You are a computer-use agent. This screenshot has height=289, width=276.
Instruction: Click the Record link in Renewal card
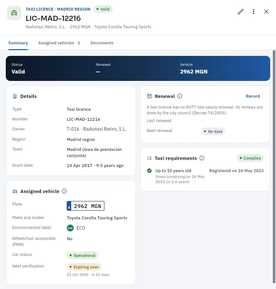pyautogui.click(x=253, y=96)
